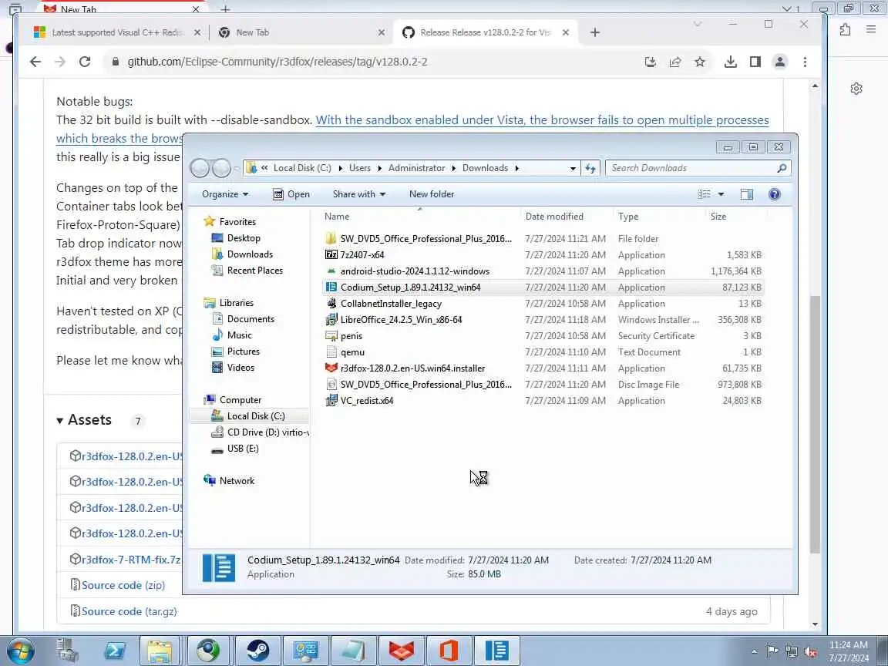Launch Steam from the taskbar
Screen dimensions: 888x666
(257, 651)
